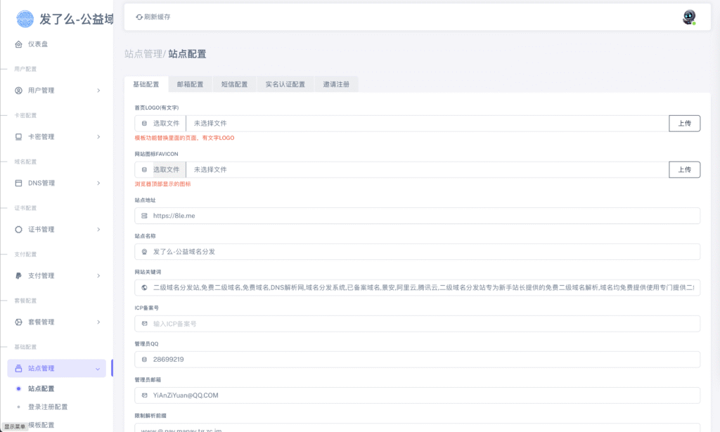This screenshot has height=432, width=720.
Task: Click the 用户管理 user icon
Action: coord(18,91)
